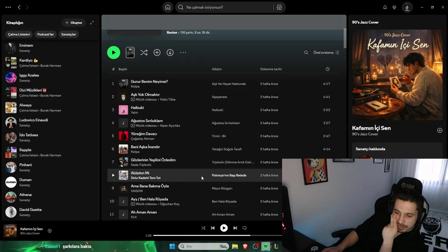Screen dimensions: 448x252
Task: Open Athena artist in library
Action: click(x=51, y=197)
